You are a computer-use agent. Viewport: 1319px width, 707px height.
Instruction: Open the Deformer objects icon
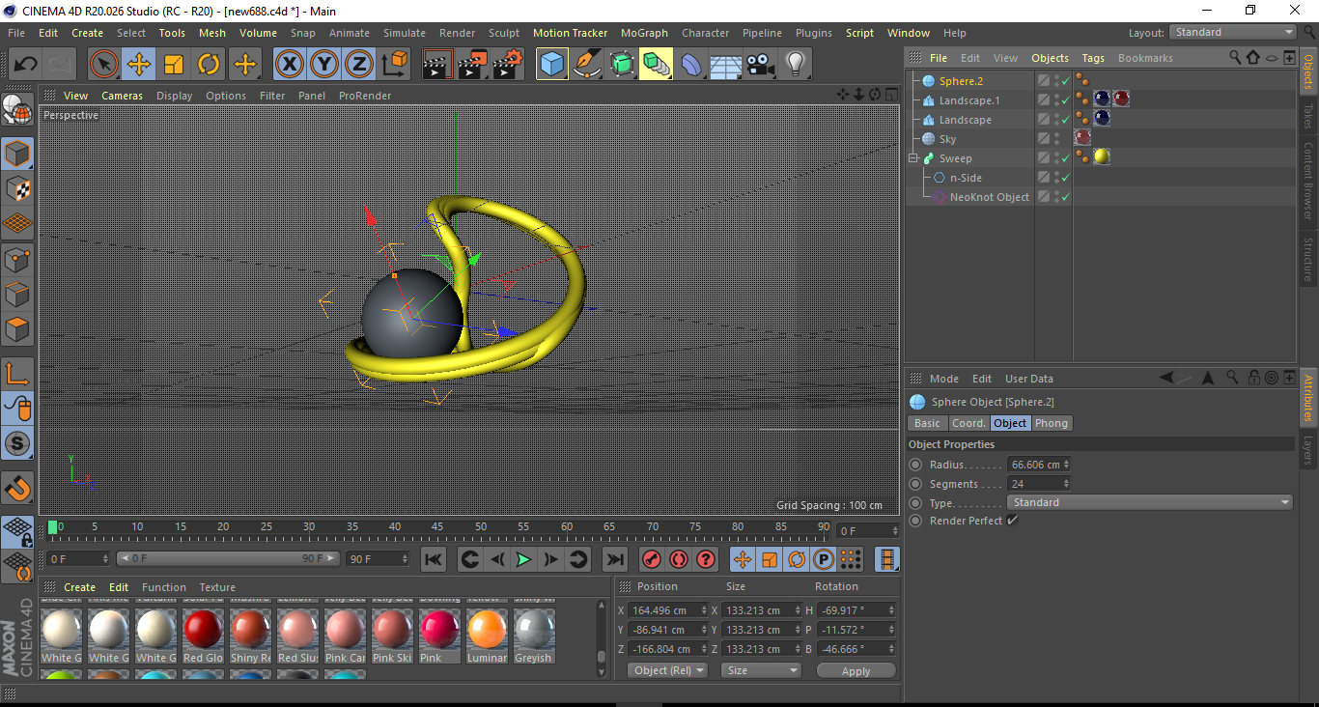tap(691, 65)
